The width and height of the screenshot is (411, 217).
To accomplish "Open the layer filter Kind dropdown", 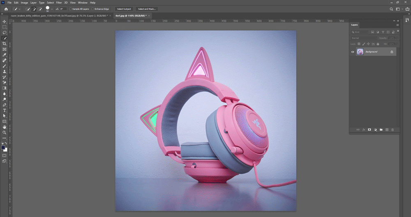I will tap(359, 32).
